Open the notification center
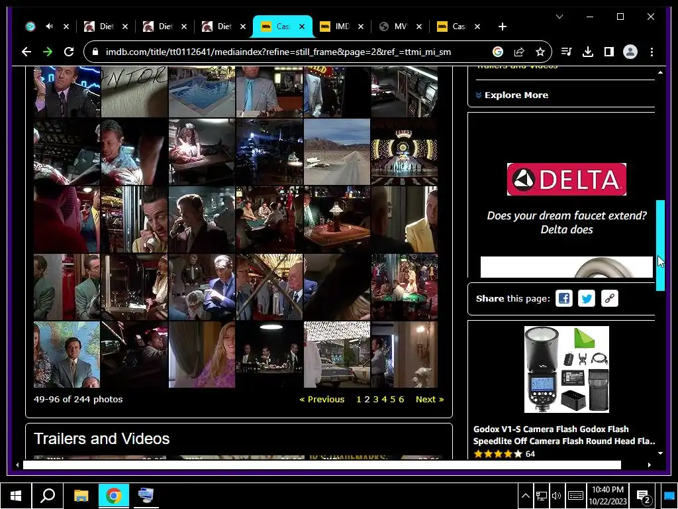 pos(644,496)
